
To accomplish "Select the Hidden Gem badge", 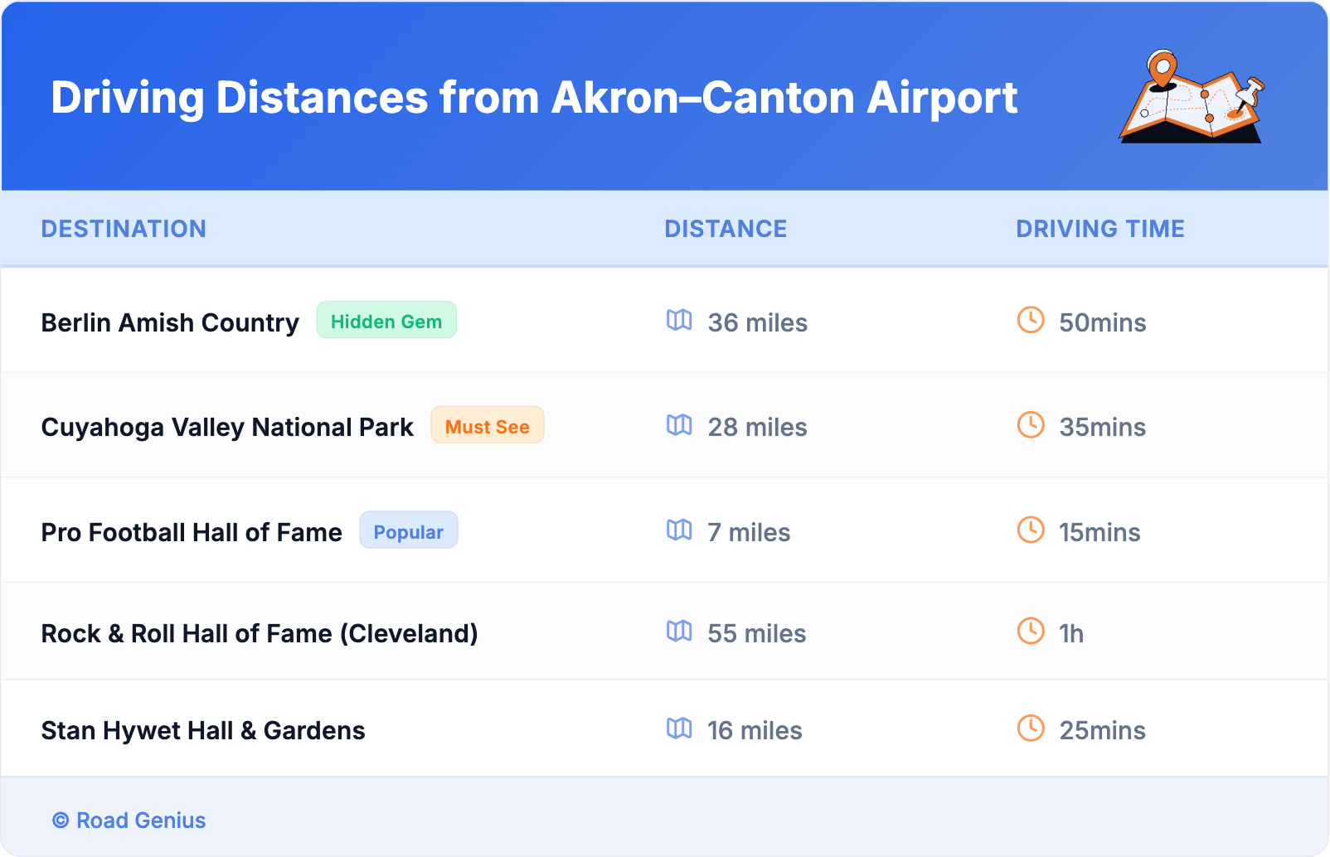I will point(386,321).
